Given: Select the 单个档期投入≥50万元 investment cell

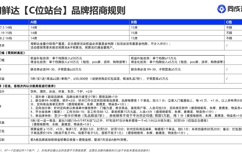Looking at the screenshot, I should pyautogui.click(x=79, y=60).
